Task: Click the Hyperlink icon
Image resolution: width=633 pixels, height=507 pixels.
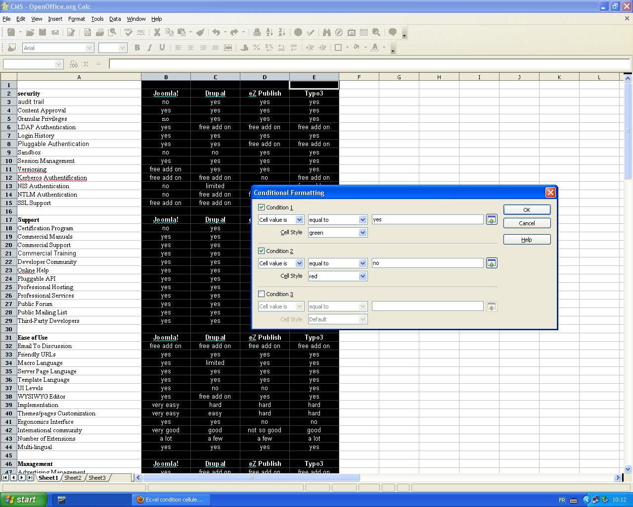Action: point(257,32)
